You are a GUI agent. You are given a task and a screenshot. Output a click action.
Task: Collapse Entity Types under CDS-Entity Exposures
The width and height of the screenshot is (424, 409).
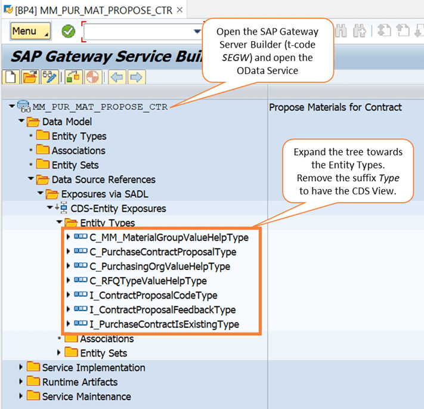(x=59, y=222)
